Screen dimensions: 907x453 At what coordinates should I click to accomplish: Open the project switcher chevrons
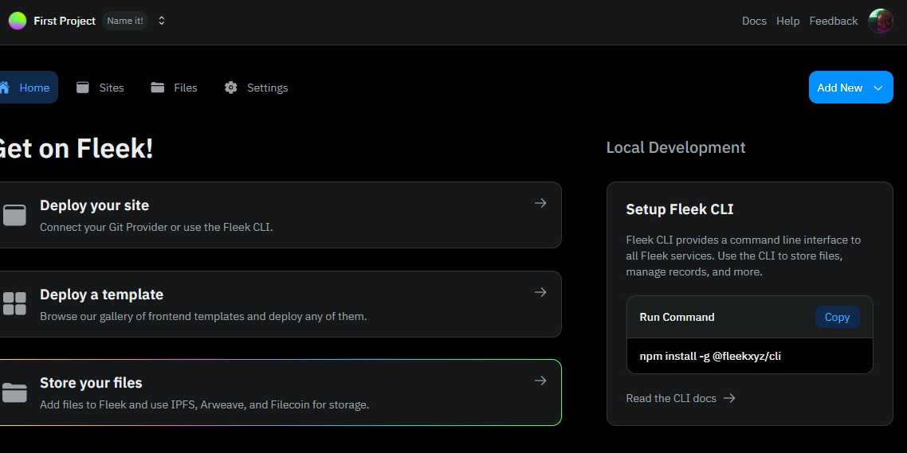pos(161,21)
